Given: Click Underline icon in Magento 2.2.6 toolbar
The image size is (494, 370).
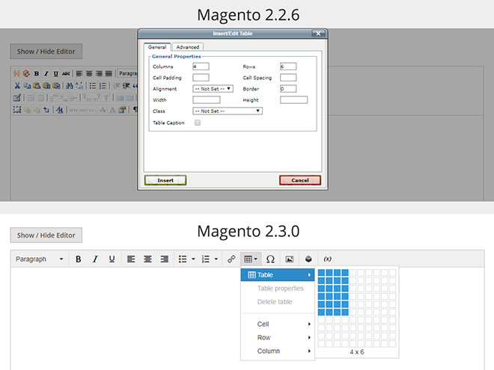Looking at the screenshot, I should click(x=56, y=73).
